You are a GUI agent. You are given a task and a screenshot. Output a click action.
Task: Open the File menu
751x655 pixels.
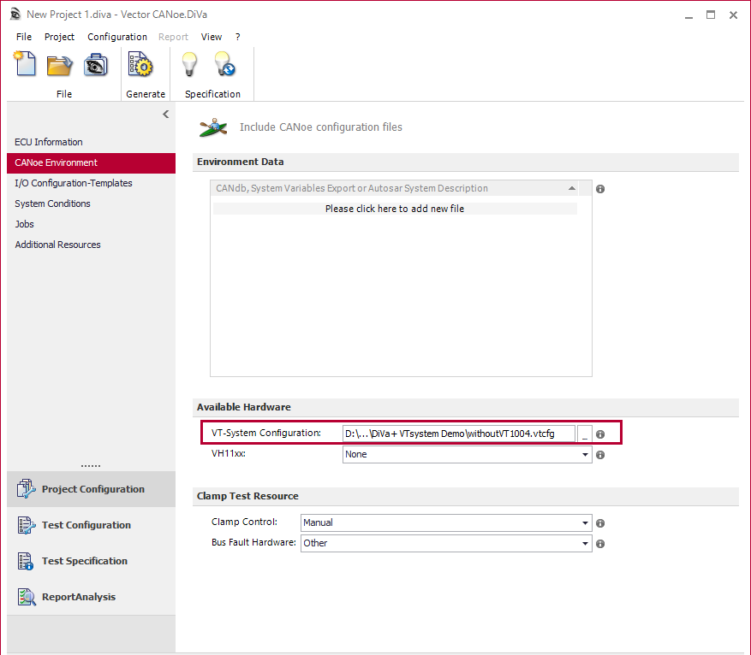click(23, 37)
